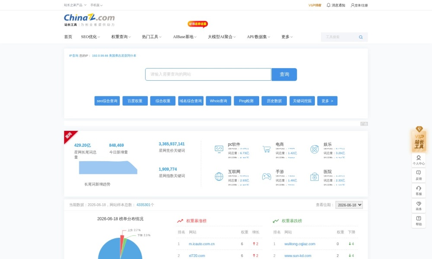Expand the 权重查询 menu

[121, 37]
